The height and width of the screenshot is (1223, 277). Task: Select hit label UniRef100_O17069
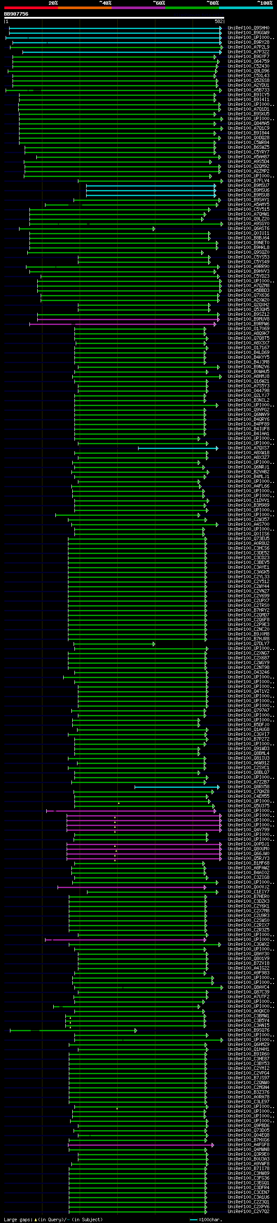click(x=248, y=328)
